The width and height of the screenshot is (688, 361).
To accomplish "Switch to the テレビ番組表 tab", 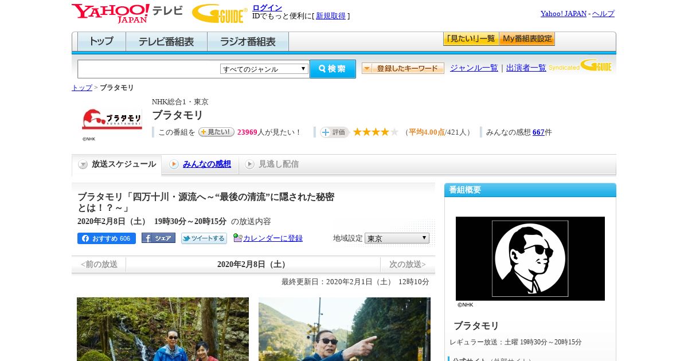I will click(166, 42).
